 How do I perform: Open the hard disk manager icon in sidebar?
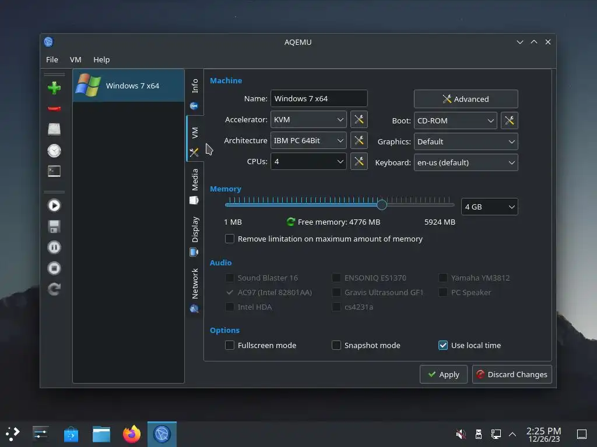click(54, 130)
